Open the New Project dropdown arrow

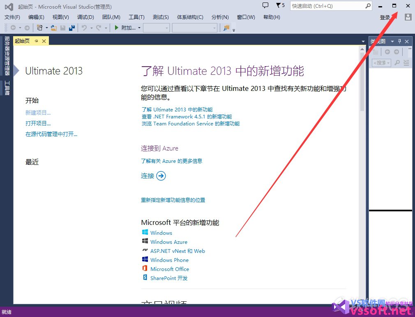[x=46, y=28]
